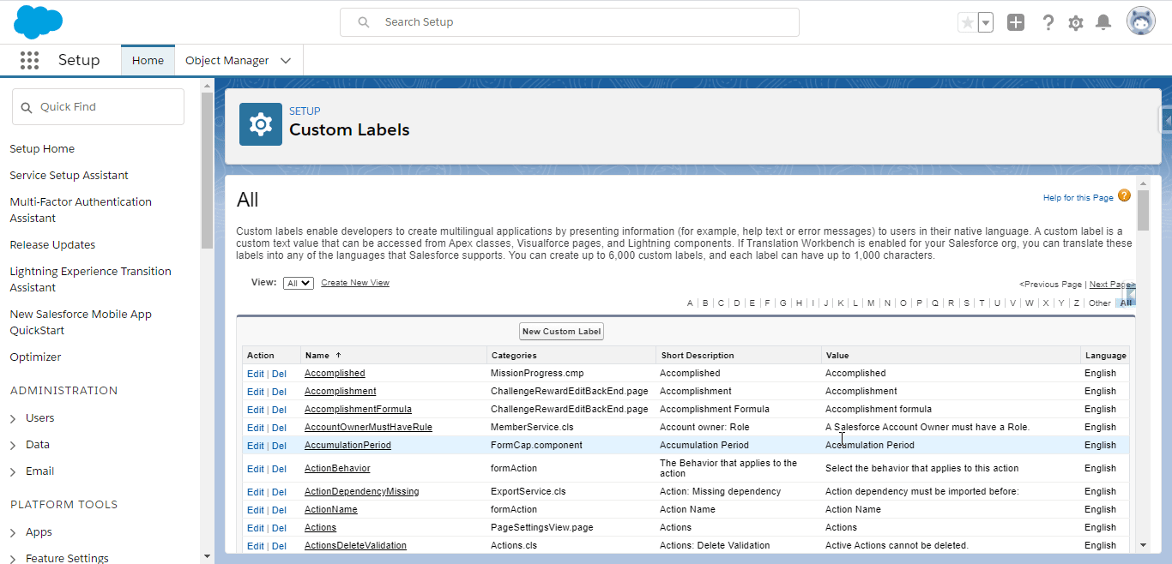Open Optimizer in sidebar
The width and height of the screenshot is (1172, 564).
pyautogui.click(x=35, y=357)
